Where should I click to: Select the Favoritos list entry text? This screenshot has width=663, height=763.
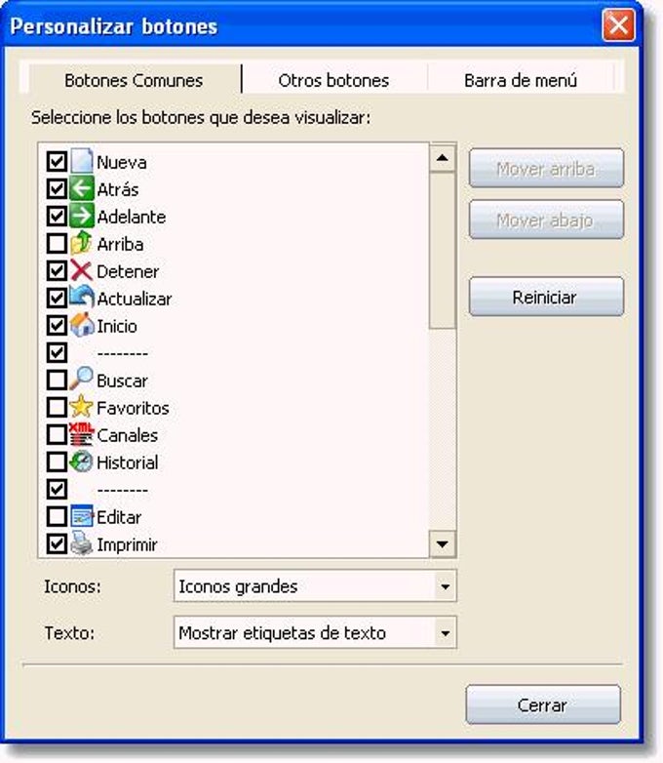click(133, 408)
